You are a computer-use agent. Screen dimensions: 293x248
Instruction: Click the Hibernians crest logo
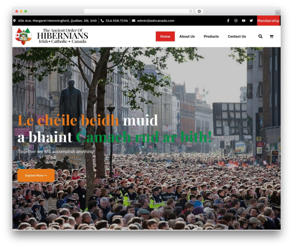tap(23, 36)
